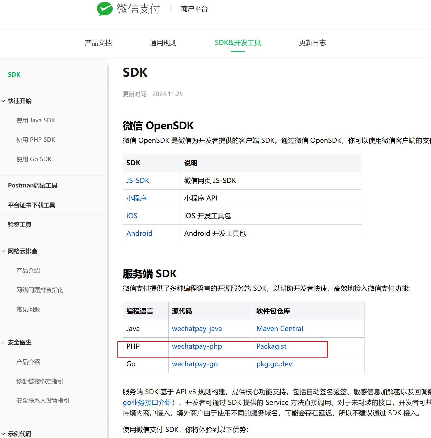This screenshot has width=431, height=438.
Task: Click the 说明 column header
Action: coord(271,163)
